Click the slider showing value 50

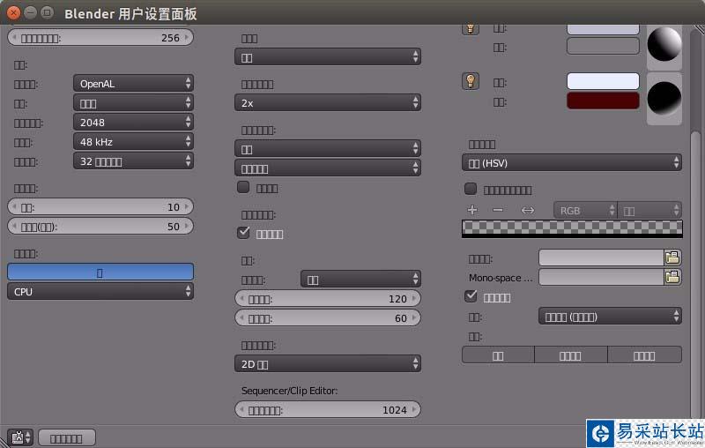click(x=100, y=226)
